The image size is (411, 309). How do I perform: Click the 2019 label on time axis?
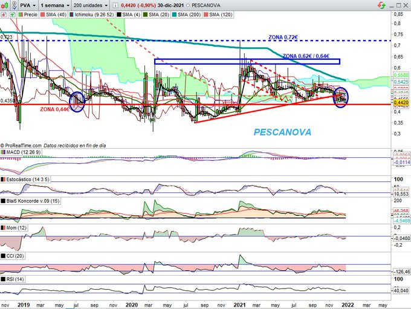pos(24,305)
